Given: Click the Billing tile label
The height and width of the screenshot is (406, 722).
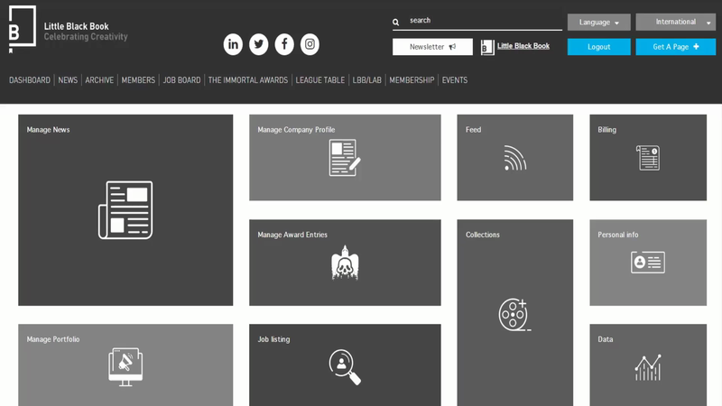Looking at the screenshot, I should tap(606, 130).
